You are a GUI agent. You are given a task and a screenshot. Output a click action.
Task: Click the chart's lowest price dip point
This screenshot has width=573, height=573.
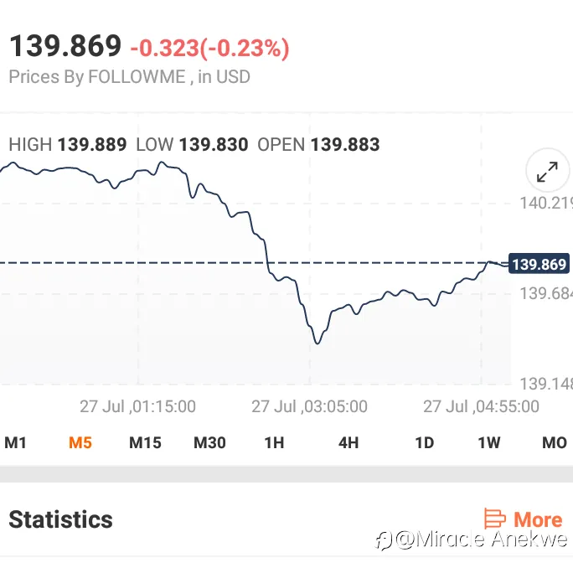pyautogui.click(x=317, y=343)
